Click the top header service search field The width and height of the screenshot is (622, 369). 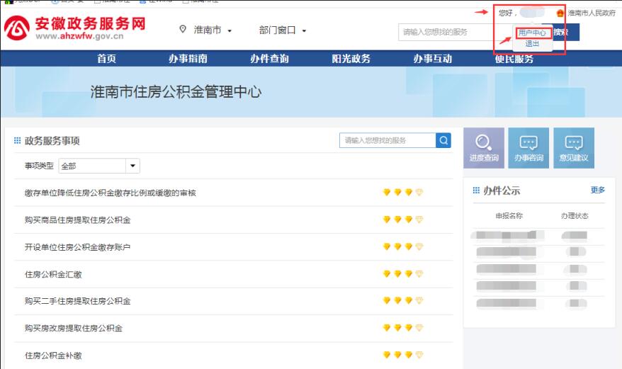446,32
